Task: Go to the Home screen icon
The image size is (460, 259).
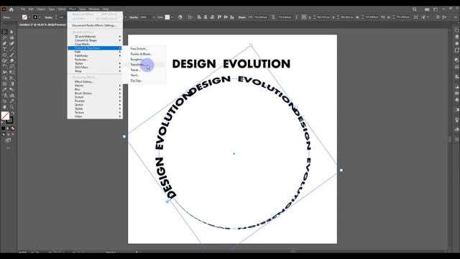Action: pos(11,9)
